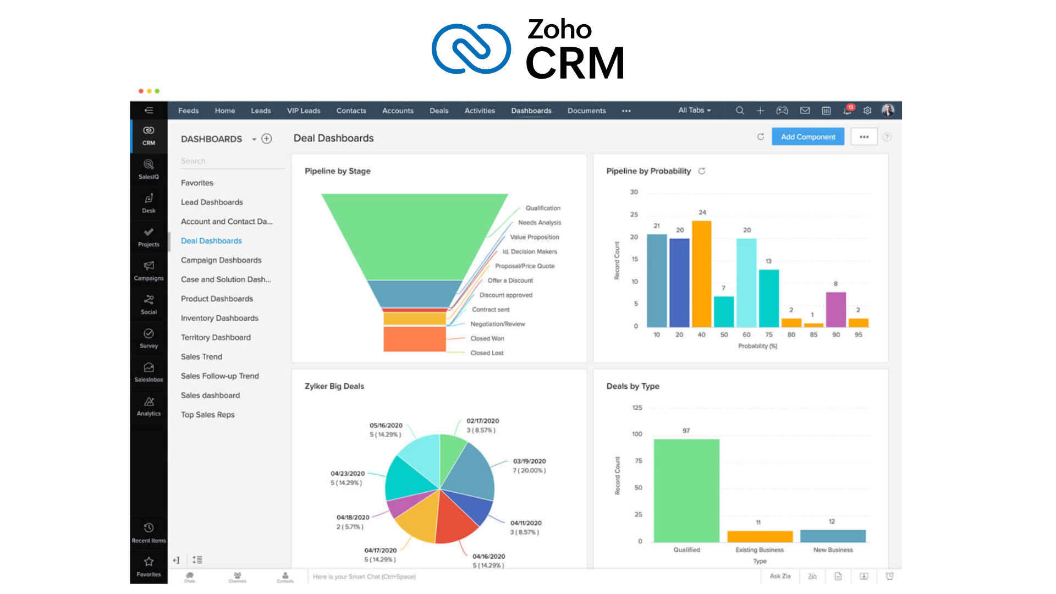This screenshot has width=1056, height=594.
Task: Collapse the left app sidebar menu icon
Action: coord(148,111)
